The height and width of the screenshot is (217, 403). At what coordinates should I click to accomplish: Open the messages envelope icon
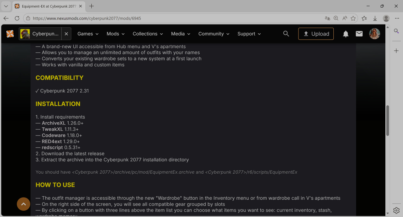[359, 34]
